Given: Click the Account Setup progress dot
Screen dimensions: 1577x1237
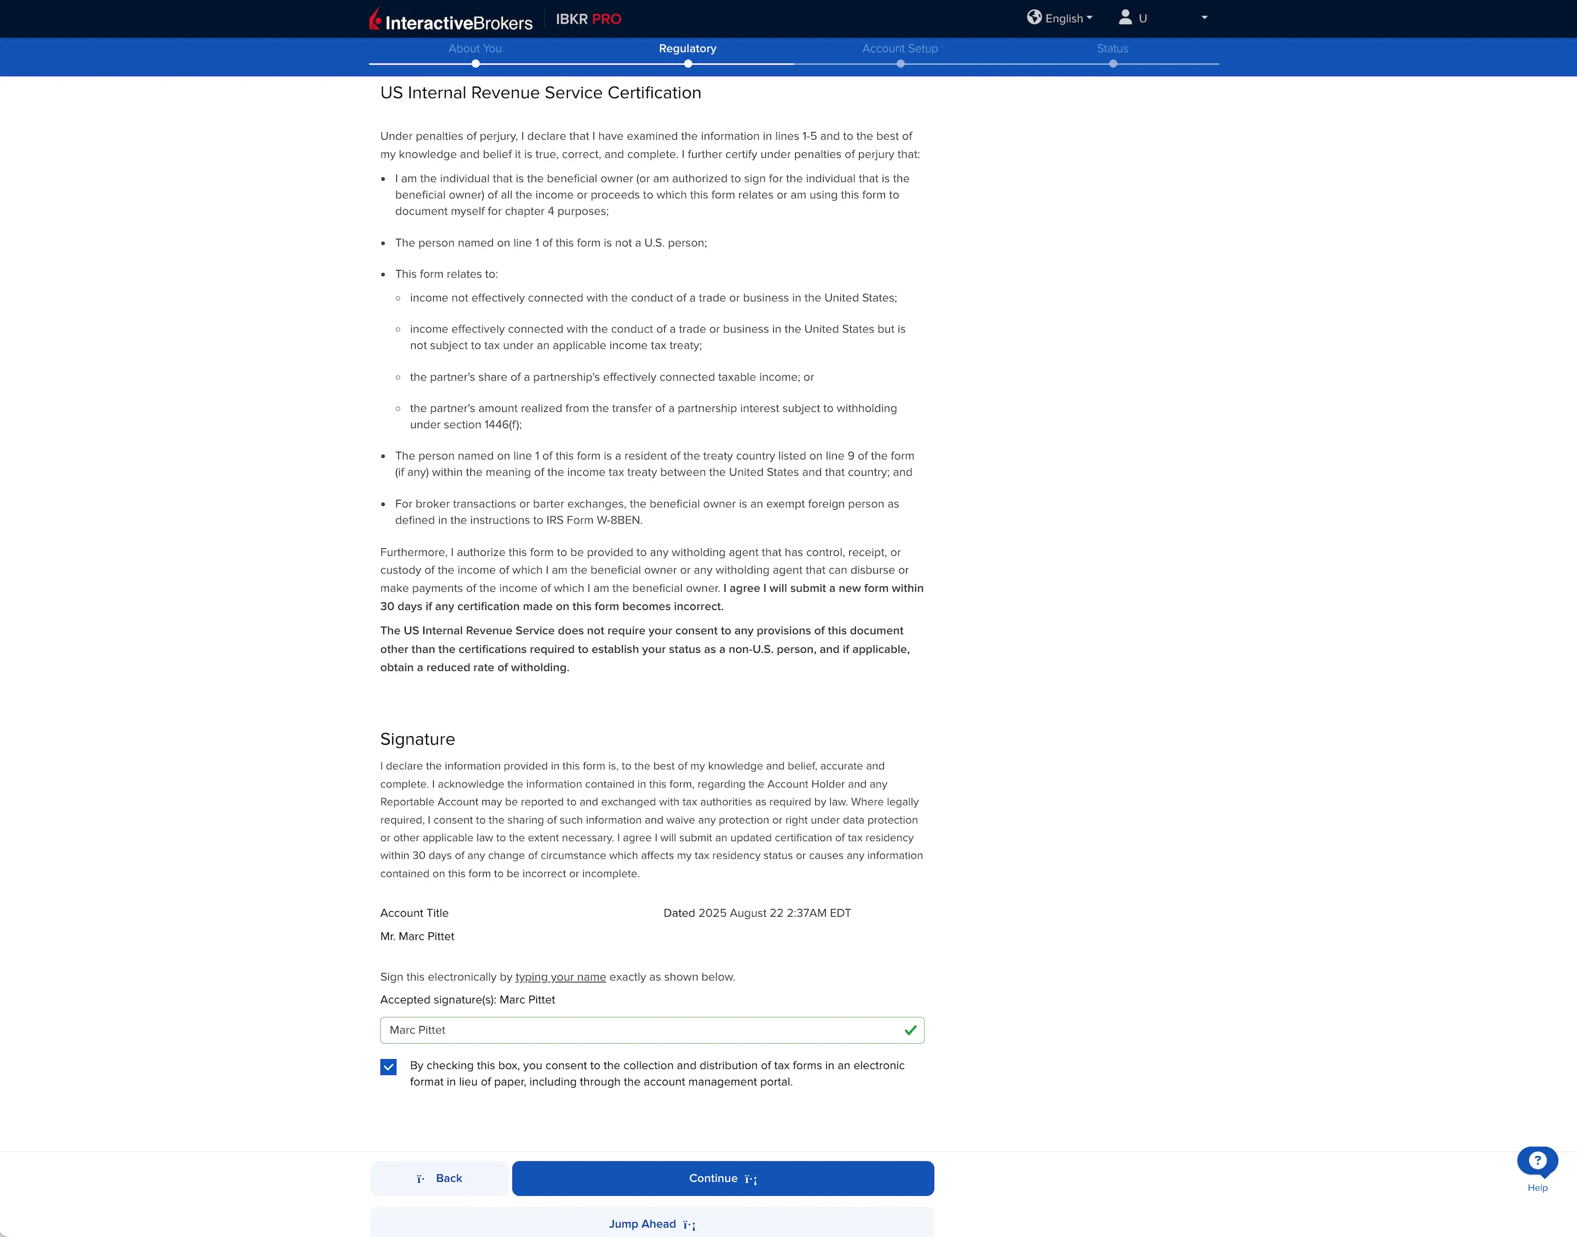Looking at the screenshot, I should [x=900, y=64].
